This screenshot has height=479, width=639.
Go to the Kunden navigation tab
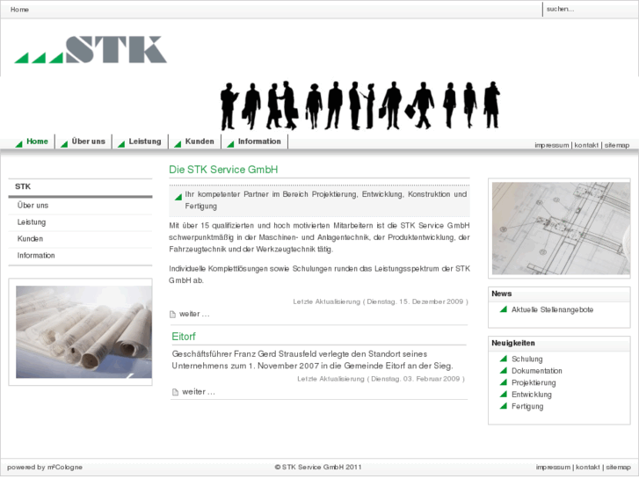200,142
